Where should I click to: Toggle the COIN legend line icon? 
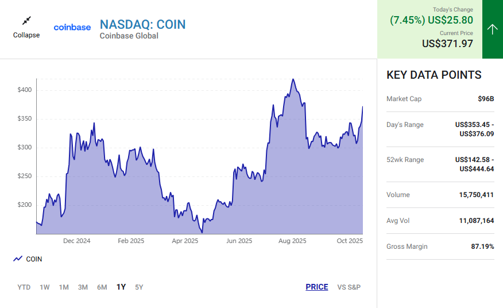pyautogui.click(x=18, y=259)
